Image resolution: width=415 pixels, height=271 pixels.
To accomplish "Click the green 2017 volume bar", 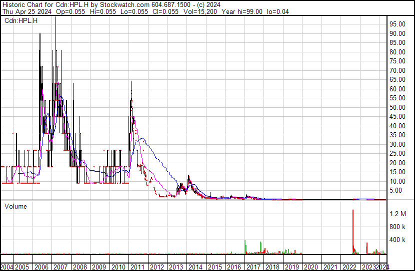I will [x=245, y=247].
